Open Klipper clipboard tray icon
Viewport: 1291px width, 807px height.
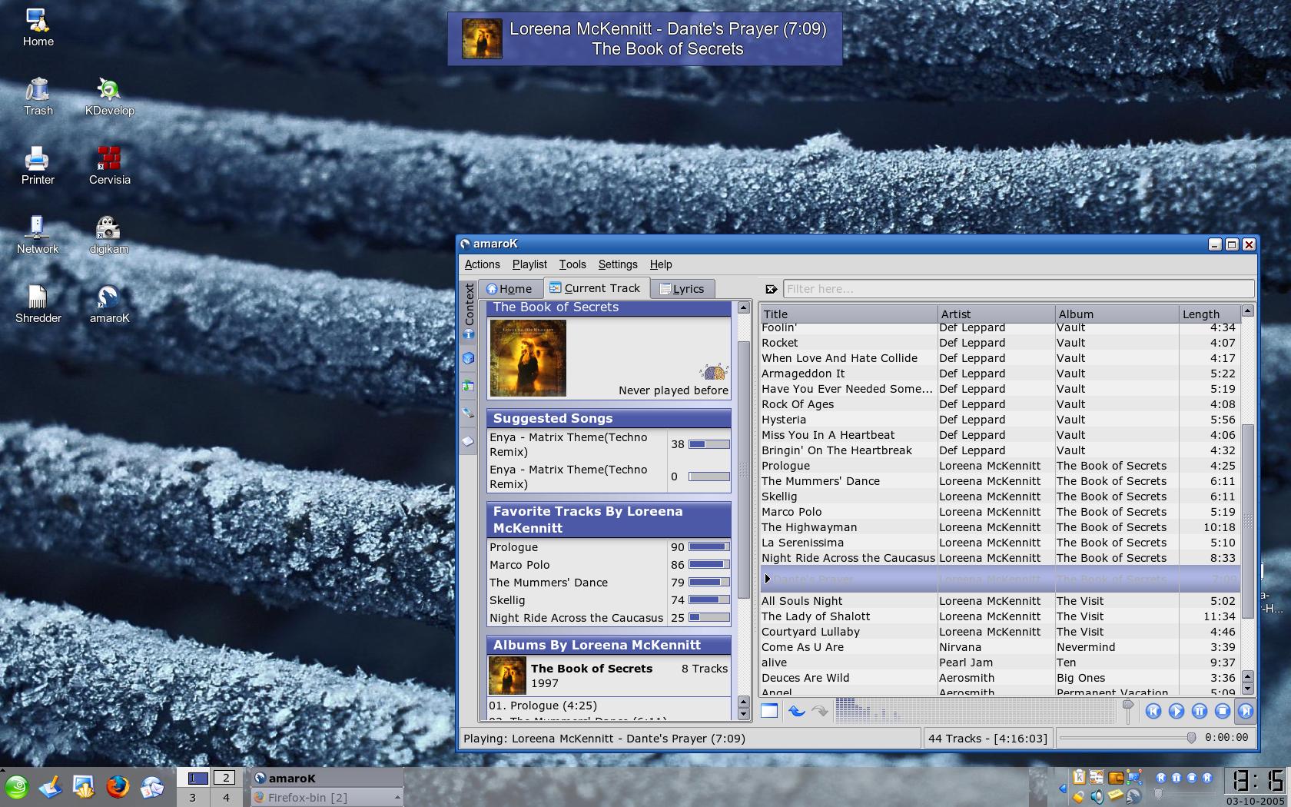pyautogui.click(x=1079, y=778)
